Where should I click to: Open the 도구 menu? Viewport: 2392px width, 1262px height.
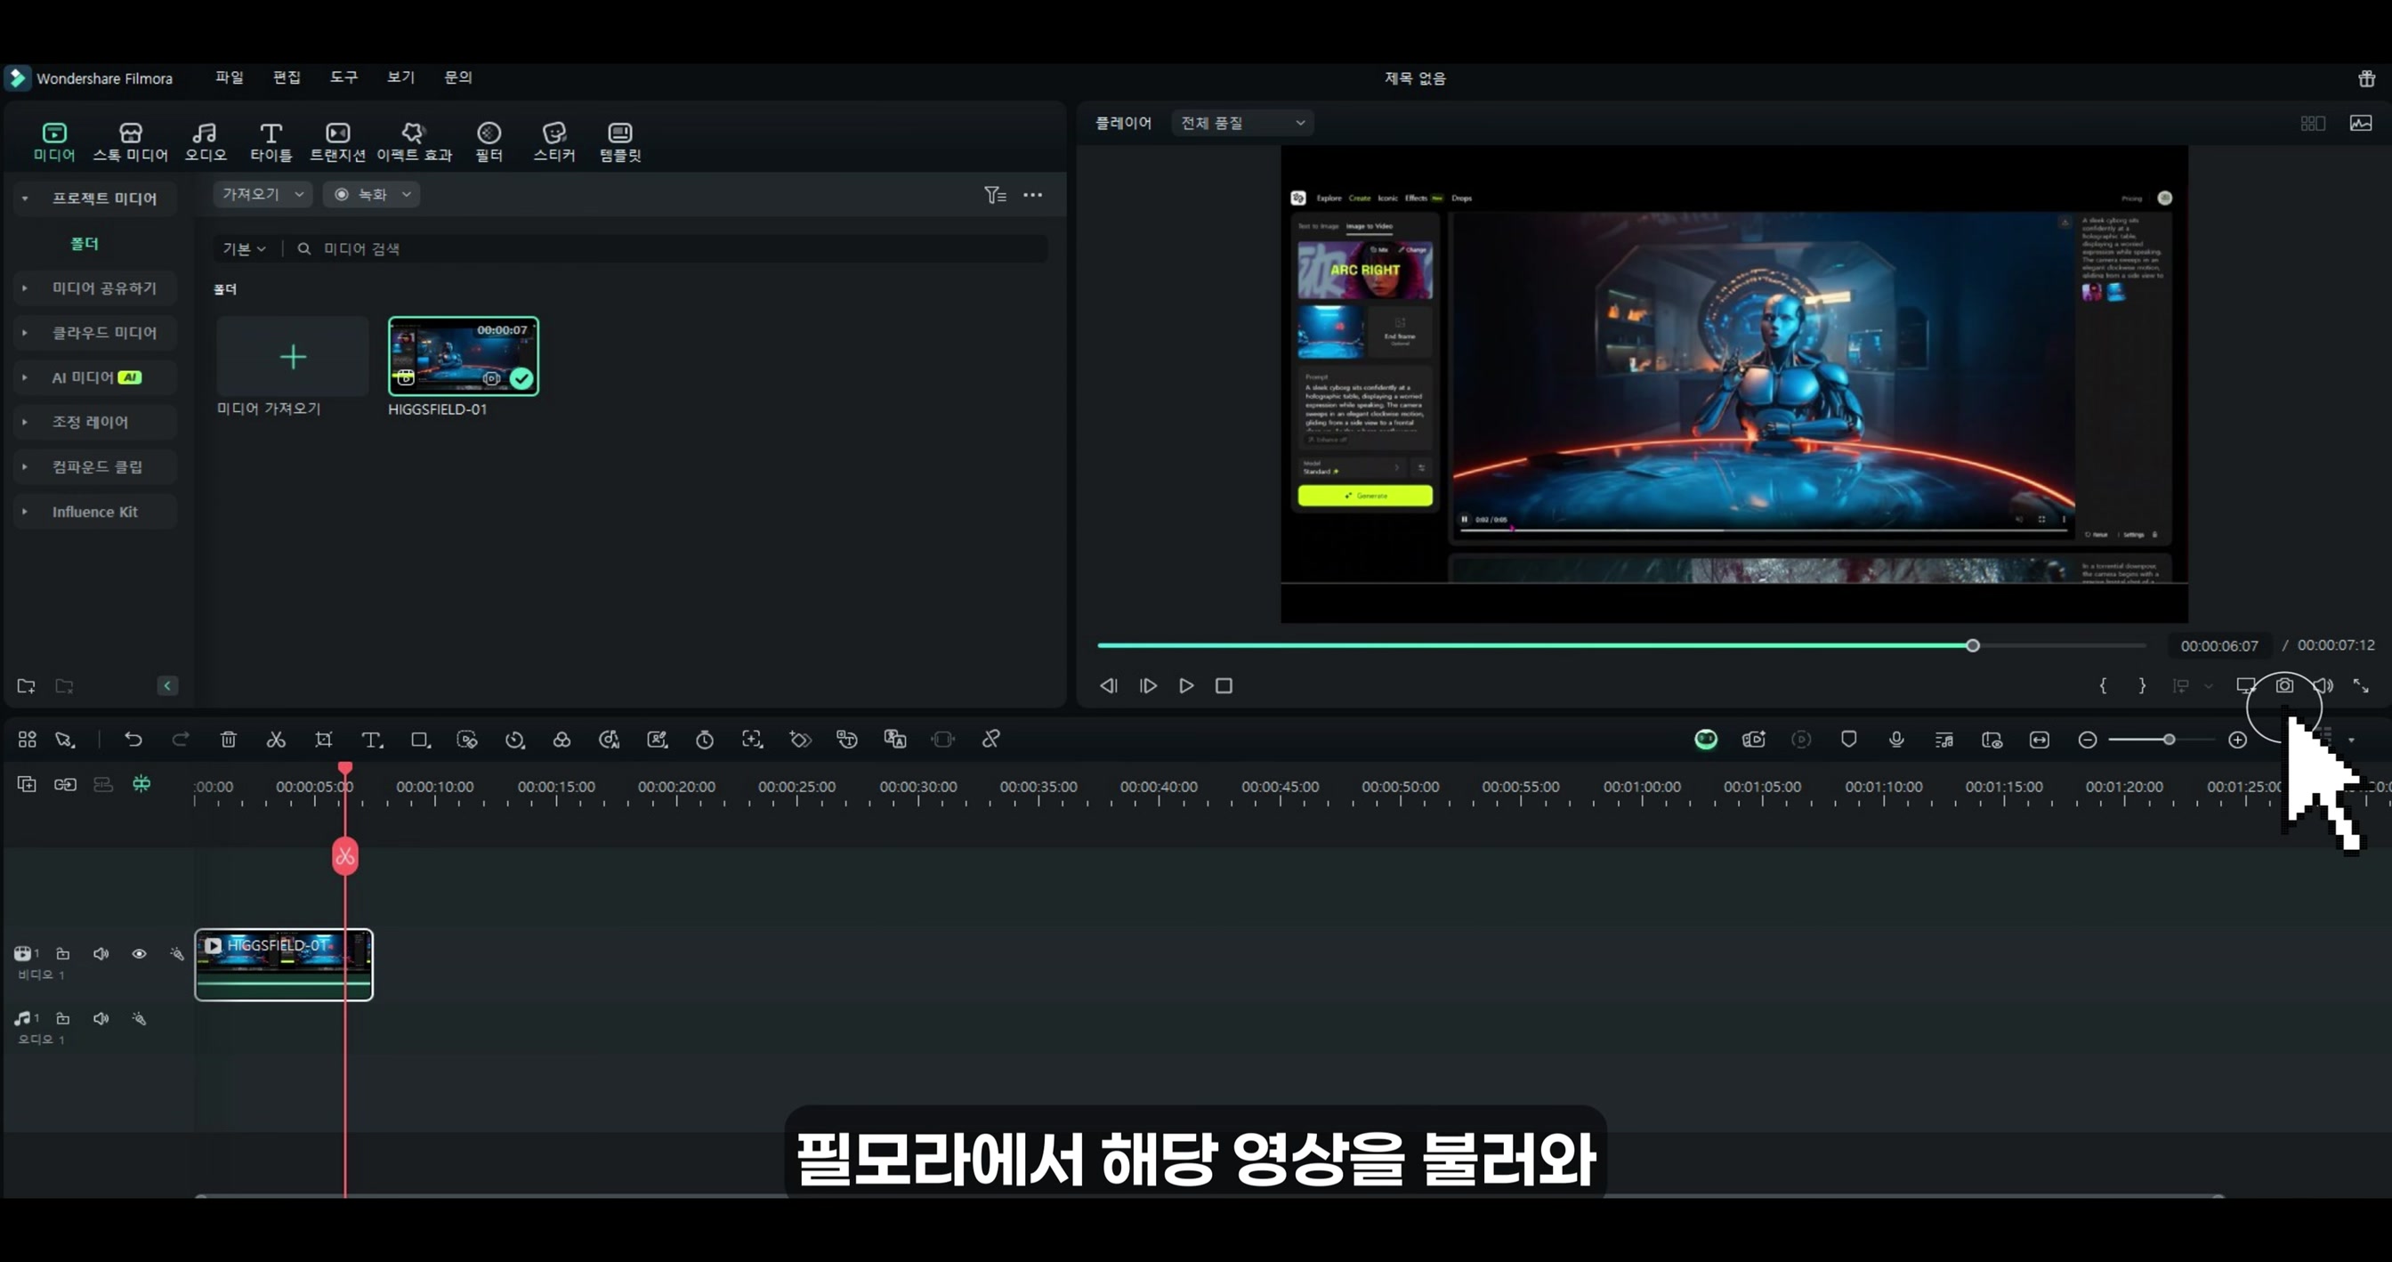pos(343,77)
